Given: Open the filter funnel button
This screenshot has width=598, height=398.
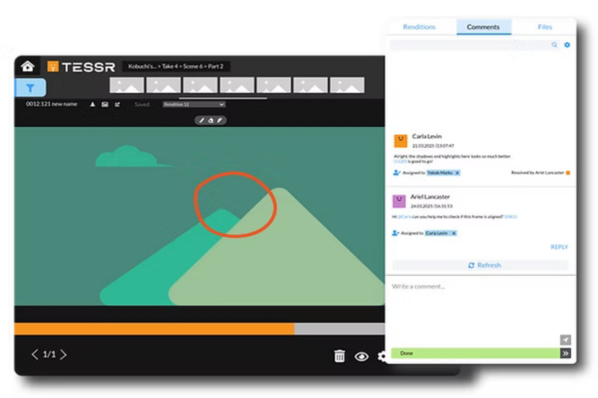Looking at the screenshot, I should [x=30, y=88].
